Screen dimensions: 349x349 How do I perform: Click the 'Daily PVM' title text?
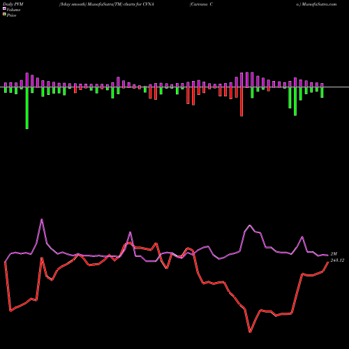pos(13,4)
